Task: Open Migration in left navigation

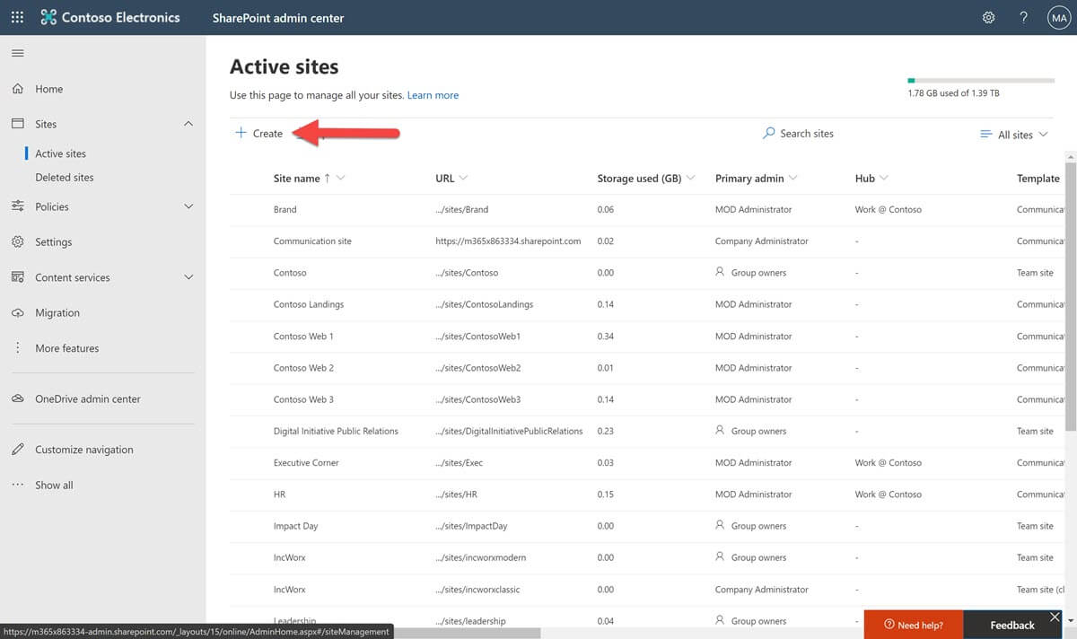Action: pyautogui.click(x=57, y=313)
